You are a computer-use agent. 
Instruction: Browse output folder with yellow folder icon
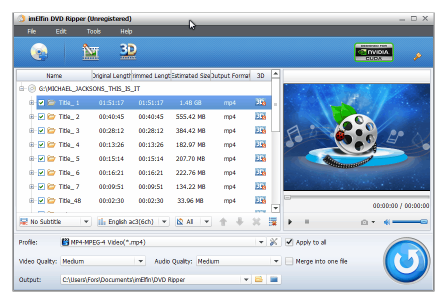(x=258, y=279)
